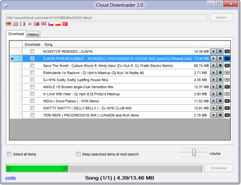
Task: Stop TERI MERI { PROGRESSIVE MIX } demo
Action: [x=220, y=115]
